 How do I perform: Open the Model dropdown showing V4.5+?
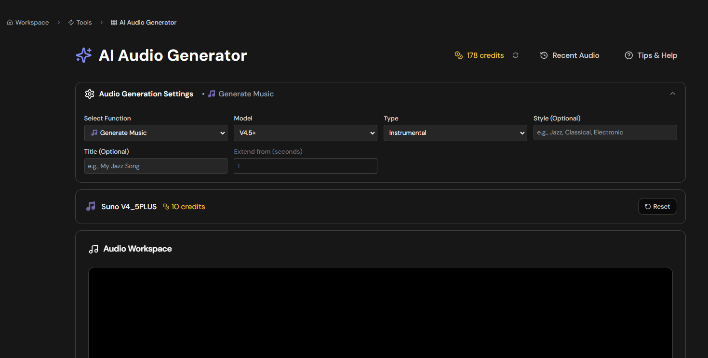306,133
